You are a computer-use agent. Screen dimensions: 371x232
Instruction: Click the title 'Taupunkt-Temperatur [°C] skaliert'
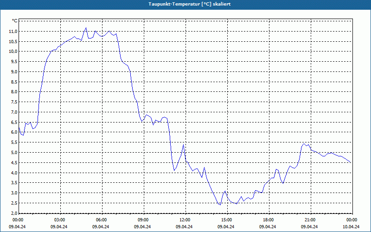click(x=190, y=4)
